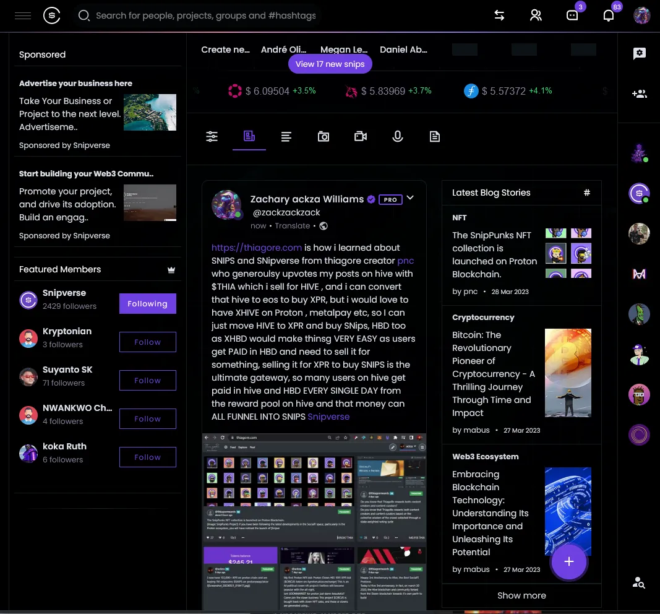Click the add group people icon
The width and height of the screenshot is (660, 614).
(x=640, y=93)
